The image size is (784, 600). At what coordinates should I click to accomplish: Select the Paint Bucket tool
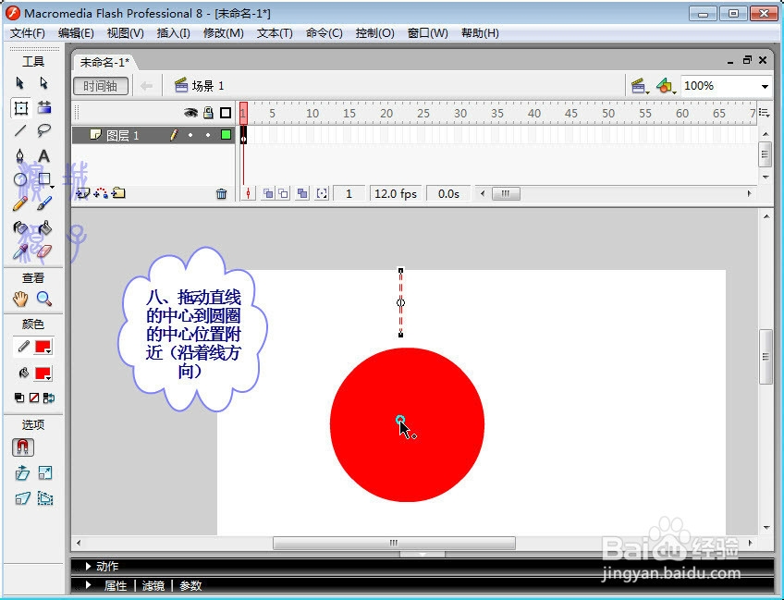pyautogui.click(x=44, y=228)
